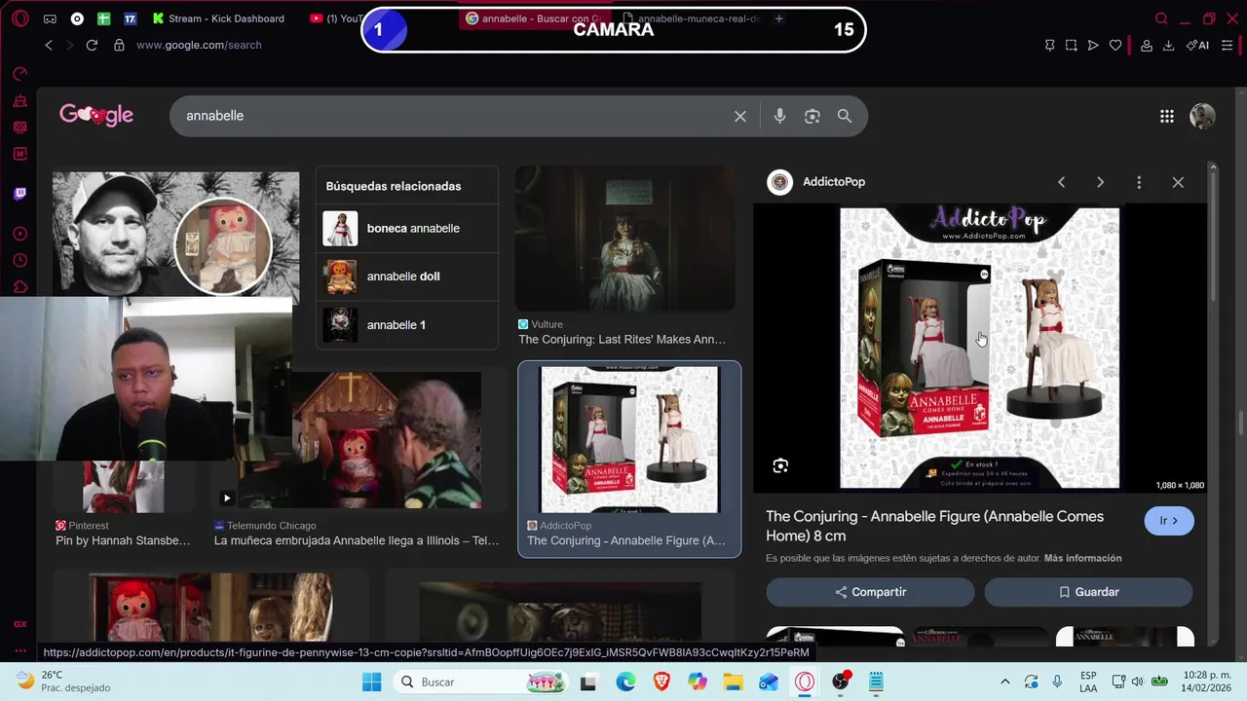This screenshot has height=701, width=1247.
Task: Open the Windows Start menu
Action: coord(371,683)
